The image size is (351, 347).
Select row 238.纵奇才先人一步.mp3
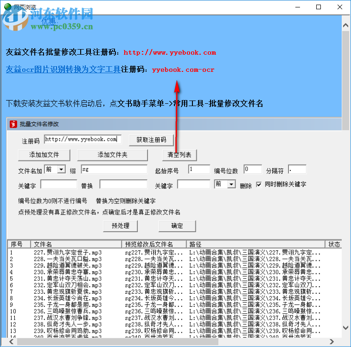pos(68,324)
